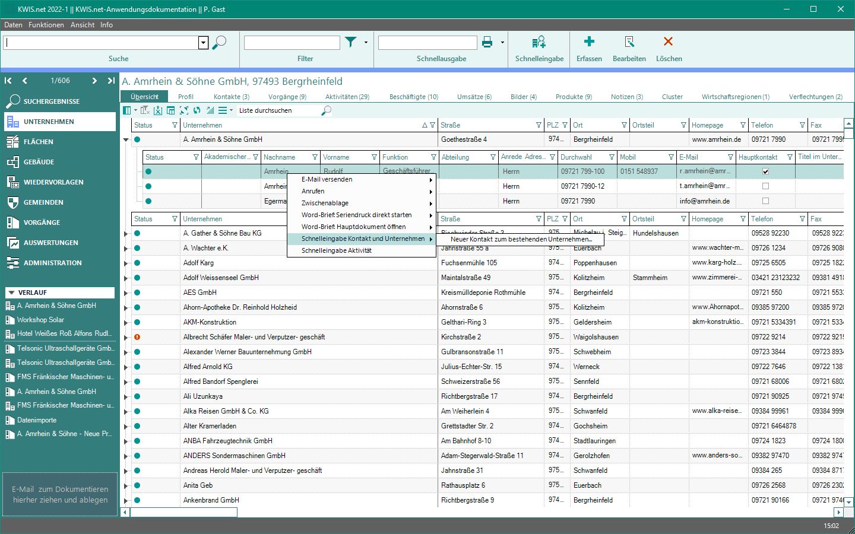This screenshot has width=855, height=534.
Task: Switch to the Kontakte (3) tab
Action: [x=232, y=97]
